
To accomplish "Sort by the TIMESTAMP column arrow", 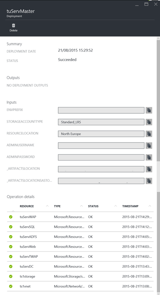I will 150,206.
